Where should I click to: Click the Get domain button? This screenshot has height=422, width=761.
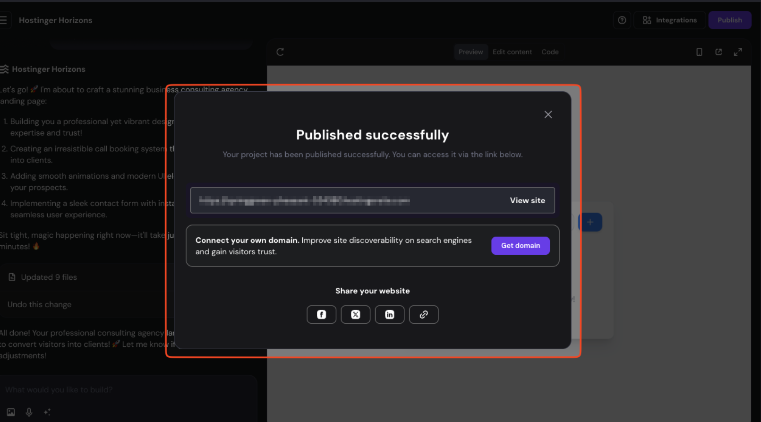(x=520, y=246)
